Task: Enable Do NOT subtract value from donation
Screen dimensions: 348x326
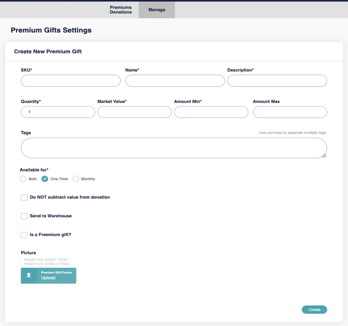Action: point(24,197)
